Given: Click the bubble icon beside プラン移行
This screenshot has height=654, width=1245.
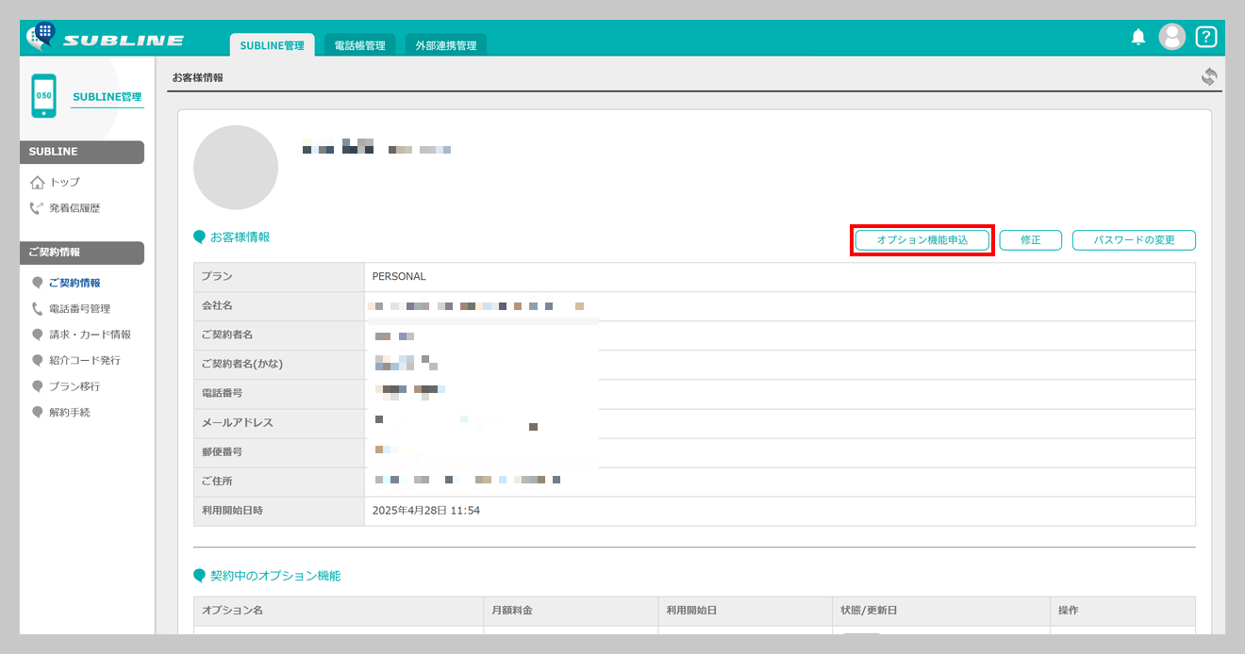Looking at the screenshot, I should coord(38,386).
